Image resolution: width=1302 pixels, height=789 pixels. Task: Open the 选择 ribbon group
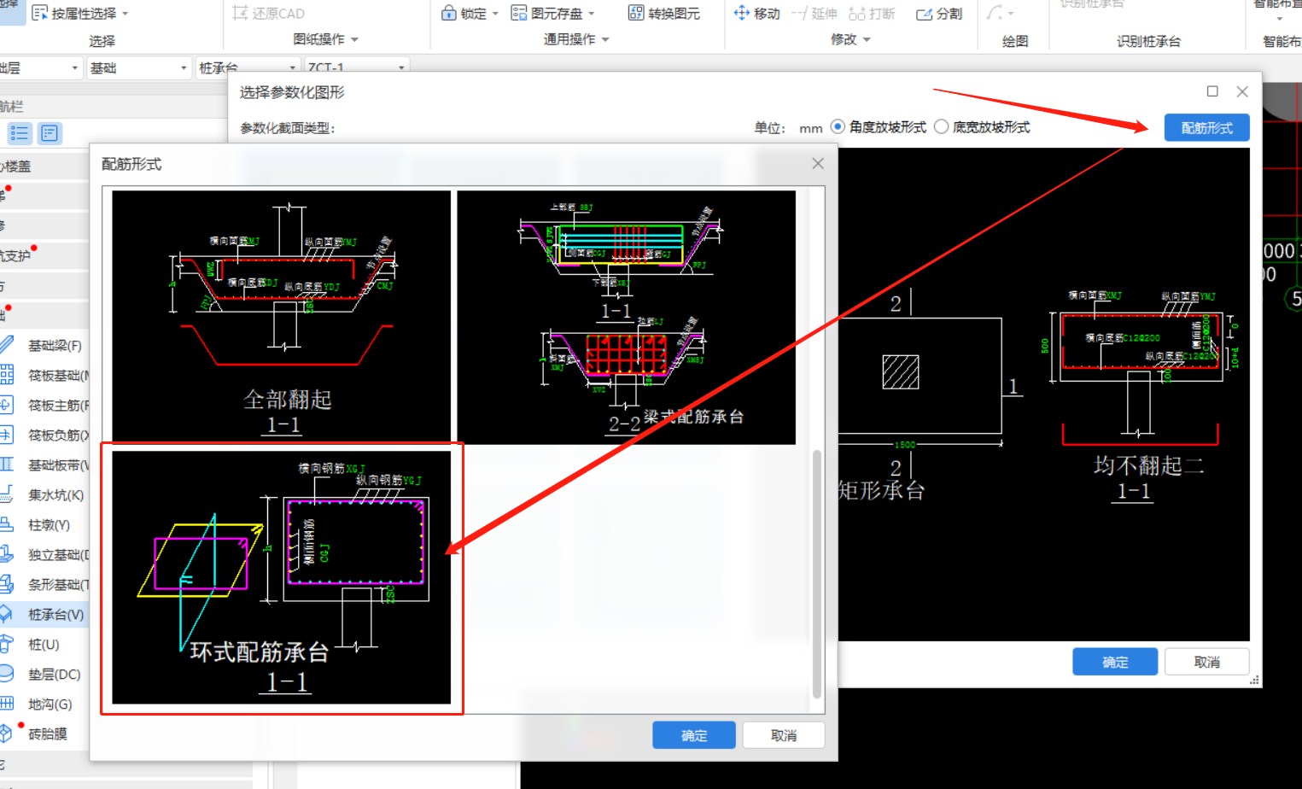pyautogui.click(x=102, y=41)
